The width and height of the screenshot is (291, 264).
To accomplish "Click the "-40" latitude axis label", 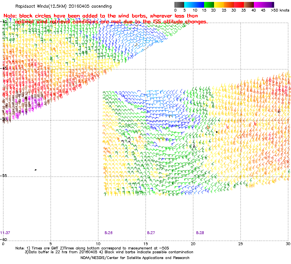I will (4, 22).
